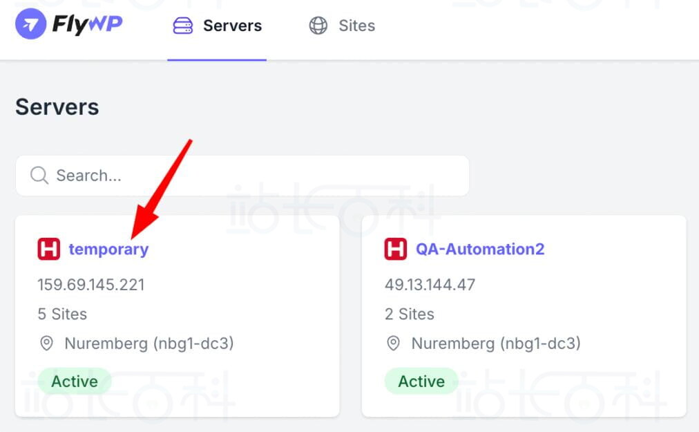Click location pin icon on temporary card
This screenshot has width=699, height=432.
[46, 344]
